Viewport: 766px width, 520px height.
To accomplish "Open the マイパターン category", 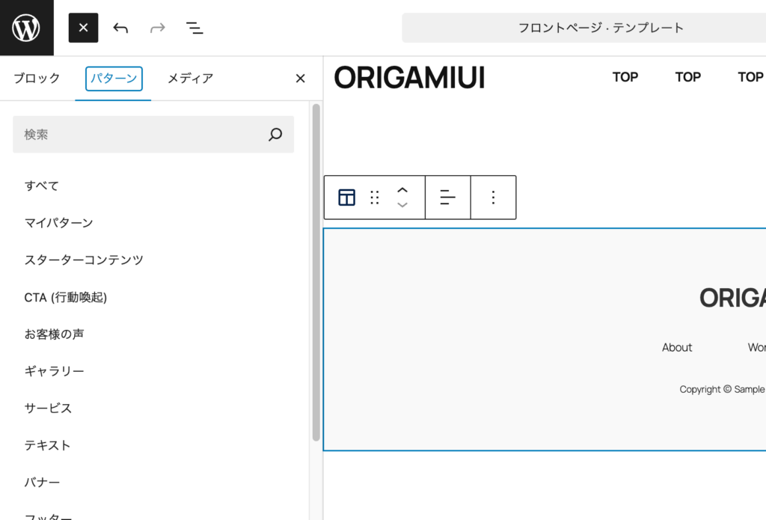I will pyautogui.click(x=58, y=223).
